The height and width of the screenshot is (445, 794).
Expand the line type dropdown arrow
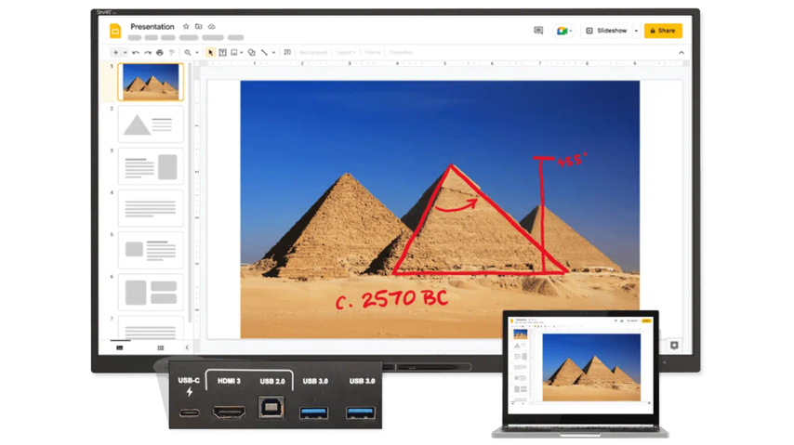pyautogui.click(x=274, y=52)
